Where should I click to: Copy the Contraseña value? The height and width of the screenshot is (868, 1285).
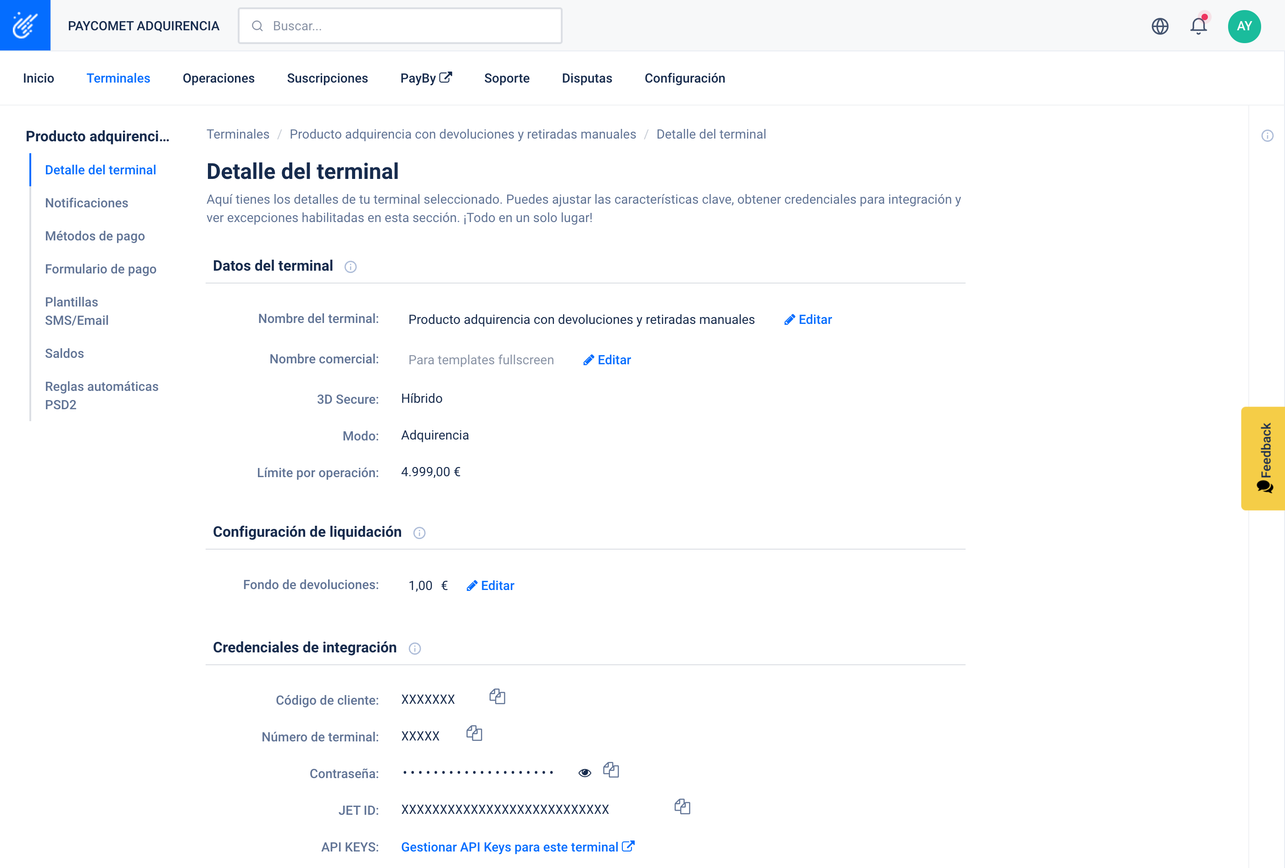click(x=610, y=769)
